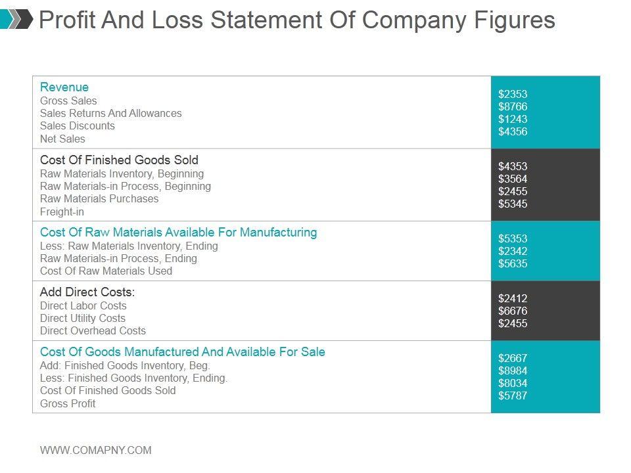Click the slide title text
Viewport: 631px width, 473px height.
click(296, 20)
